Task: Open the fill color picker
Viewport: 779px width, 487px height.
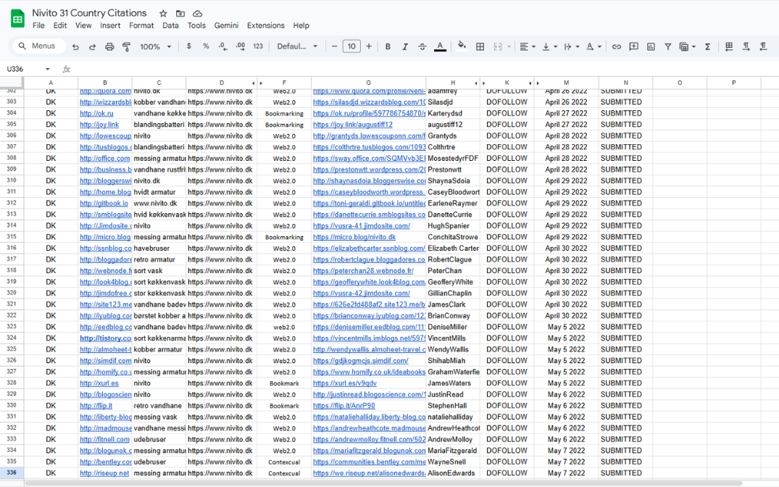Action: pos(462,46)
